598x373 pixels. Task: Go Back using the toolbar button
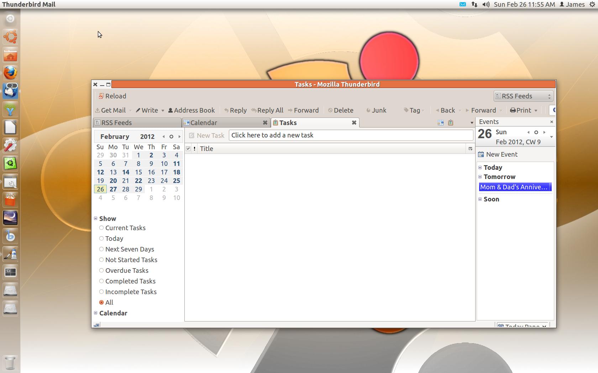click(445, 110)
